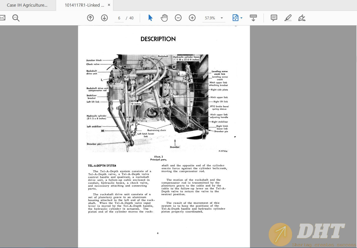
Task: Open the 57.9% zoom level dropdown
Action: click(214, 18)
